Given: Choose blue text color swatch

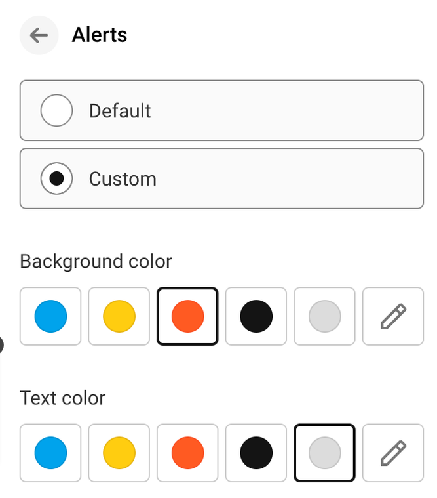Looking at the screenshot, I should (x=50, y=453).
